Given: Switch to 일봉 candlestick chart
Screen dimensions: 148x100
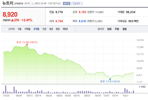Looking at the screenshot, I should (109, 29).
